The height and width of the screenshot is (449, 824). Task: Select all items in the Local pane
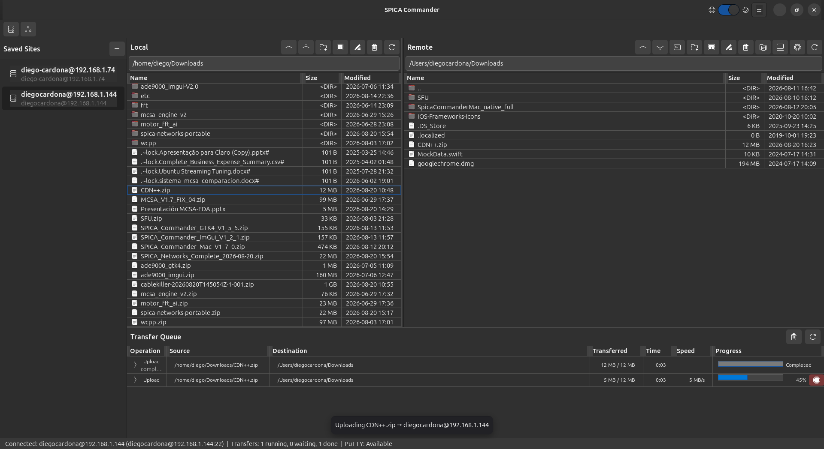(x=340, y=47)
